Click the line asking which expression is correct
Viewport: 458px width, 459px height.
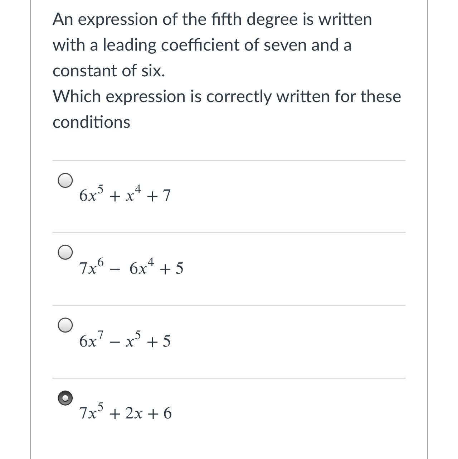(x=227, y=96)
